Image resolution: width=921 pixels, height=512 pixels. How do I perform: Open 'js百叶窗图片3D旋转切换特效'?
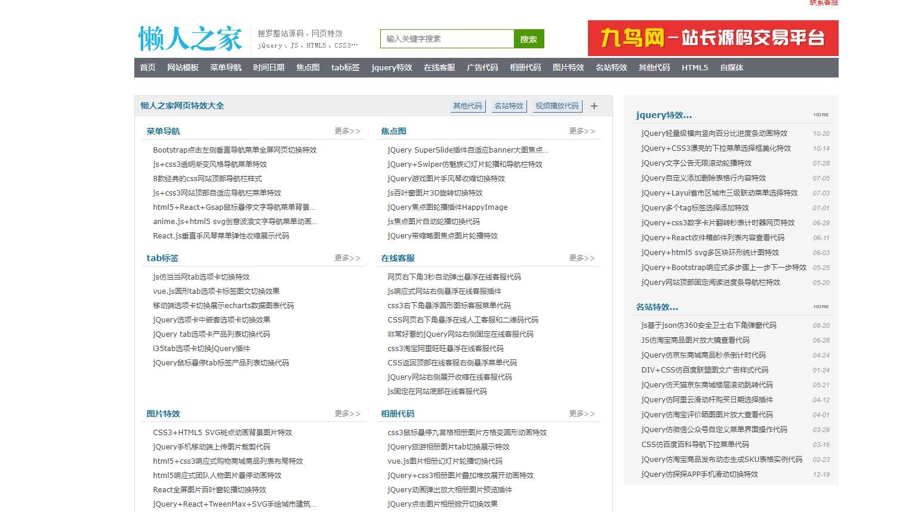435,193
